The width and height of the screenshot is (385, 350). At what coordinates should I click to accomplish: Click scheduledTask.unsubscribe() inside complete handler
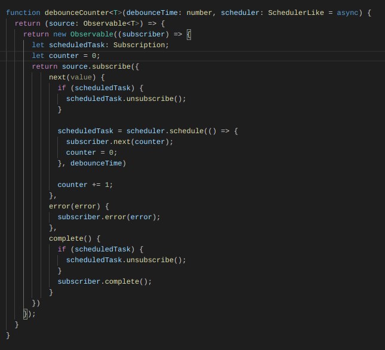point(126,260)
